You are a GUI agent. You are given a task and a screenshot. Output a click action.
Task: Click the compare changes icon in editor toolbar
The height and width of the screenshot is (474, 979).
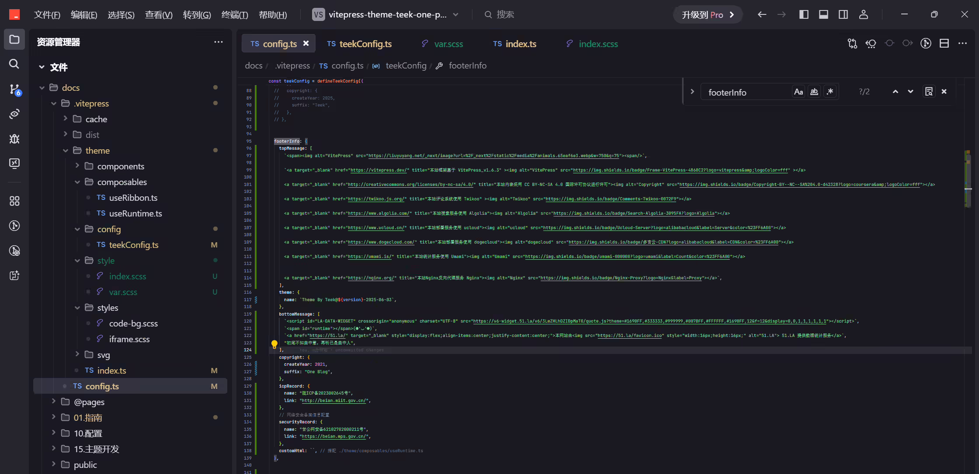[x=852, y=43]
